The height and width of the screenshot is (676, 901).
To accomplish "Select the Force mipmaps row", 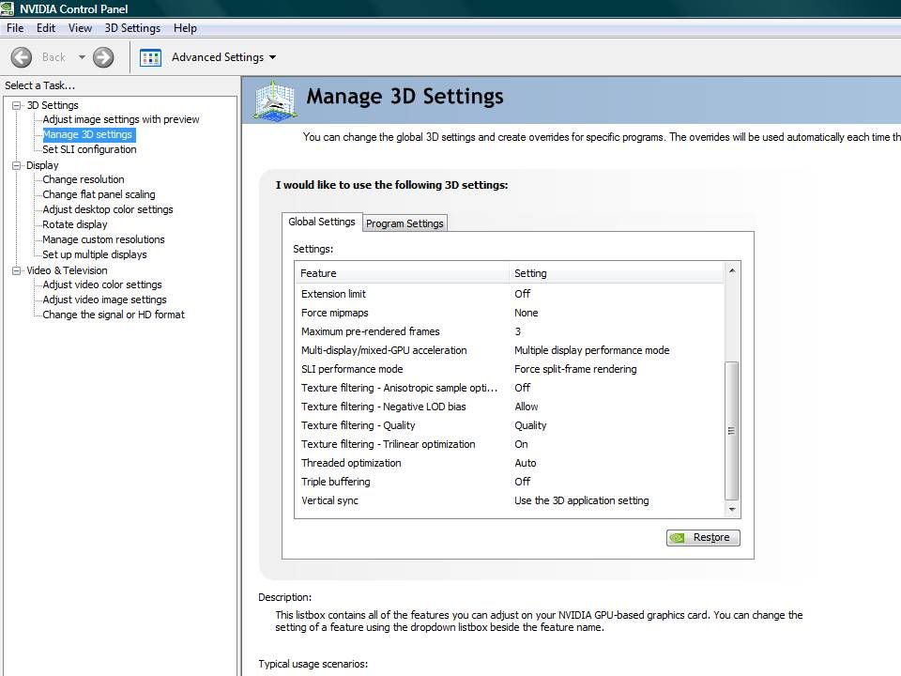I will click(x=509, y=313).
